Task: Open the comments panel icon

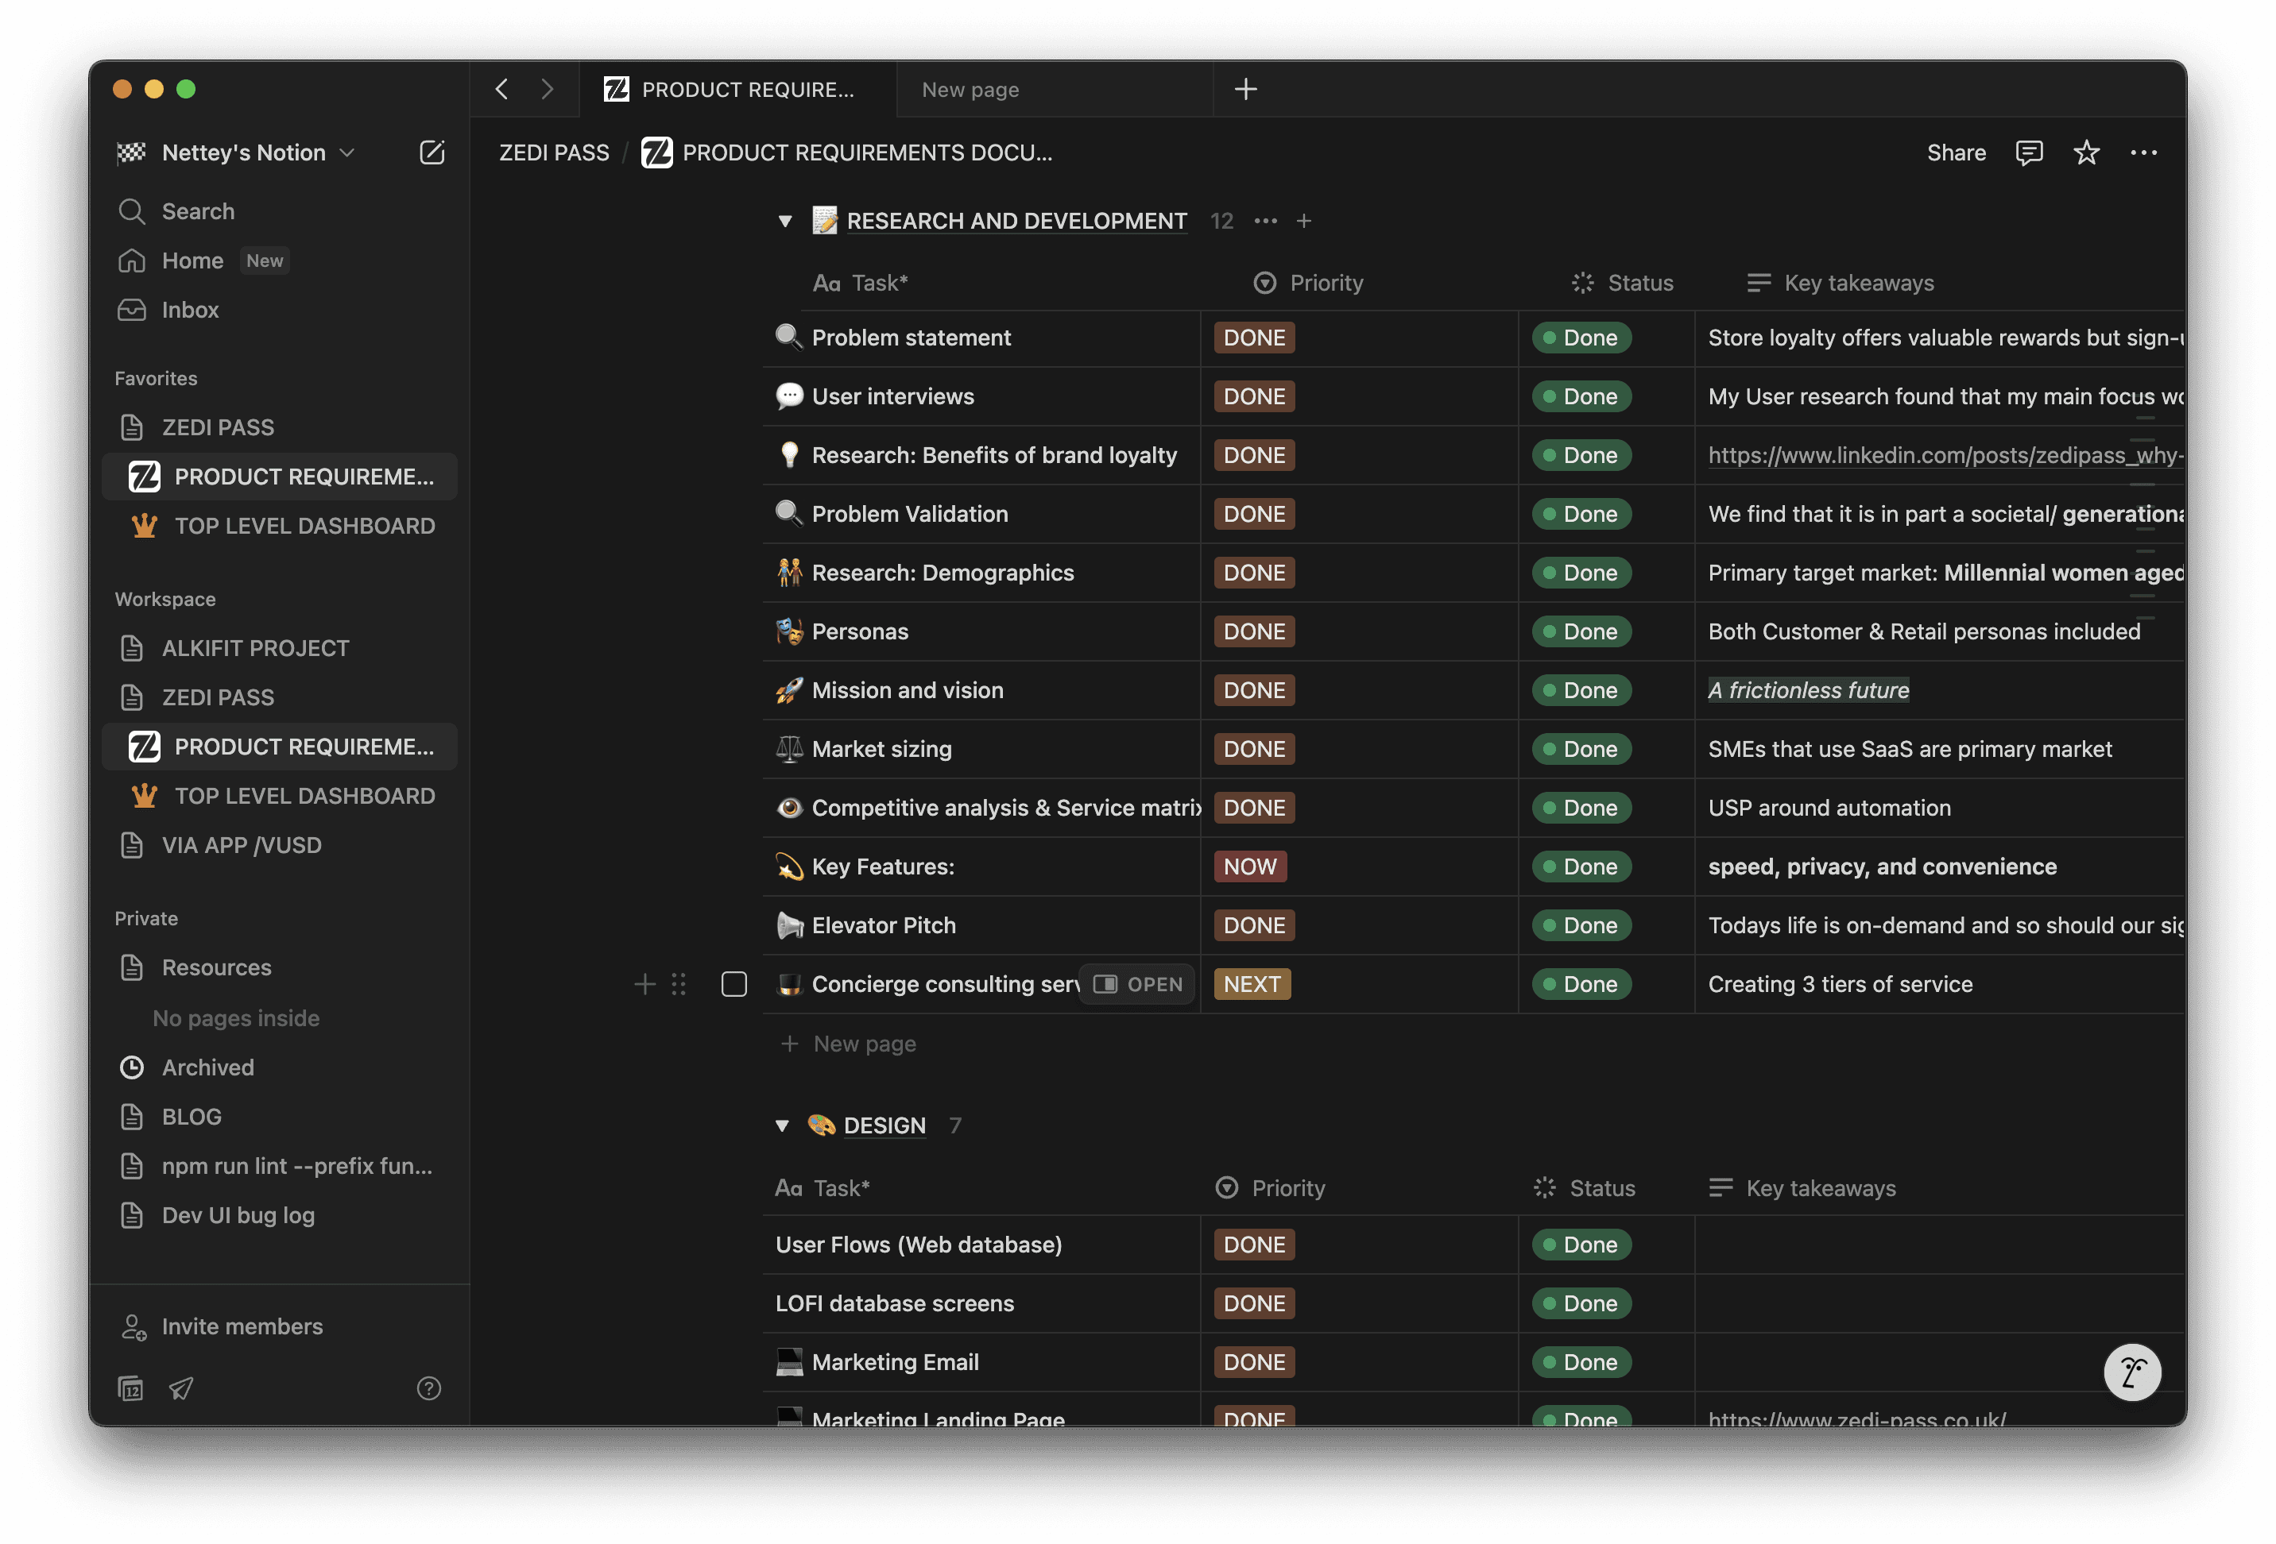Action: click(2028, 152)
